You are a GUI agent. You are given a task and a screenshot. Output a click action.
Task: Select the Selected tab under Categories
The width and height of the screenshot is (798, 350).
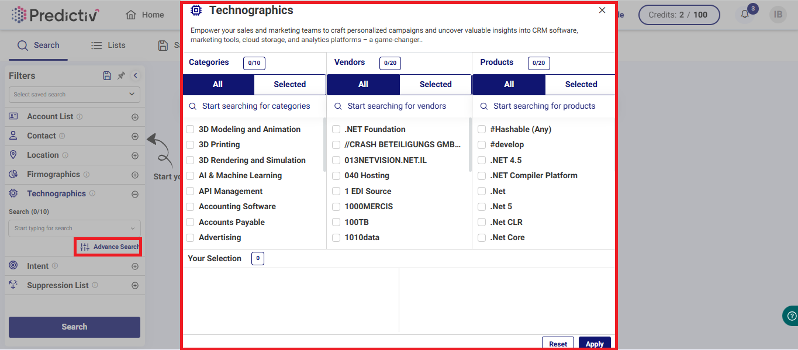point(290,84)
